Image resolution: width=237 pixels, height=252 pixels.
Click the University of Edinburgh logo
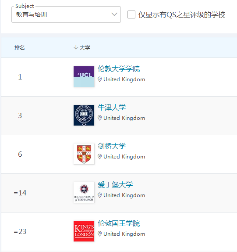84,193
